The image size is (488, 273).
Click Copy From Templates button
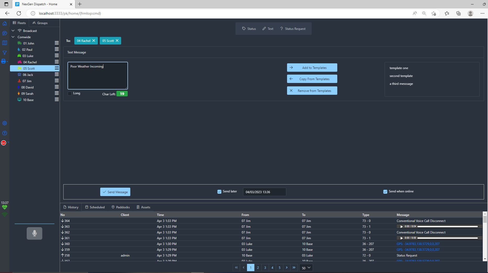click(x=312, y=79)
